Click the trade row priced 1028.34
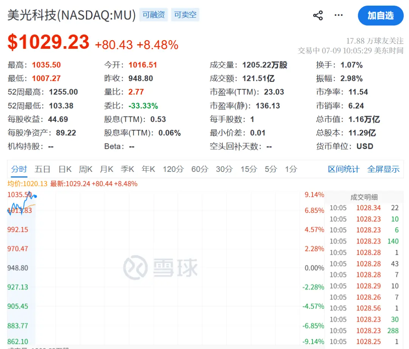 pos(364,208)
